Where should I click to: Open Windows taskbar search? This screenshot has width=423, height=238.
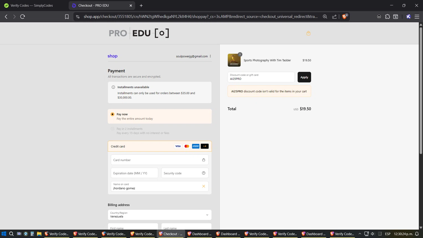click(11, 234)
